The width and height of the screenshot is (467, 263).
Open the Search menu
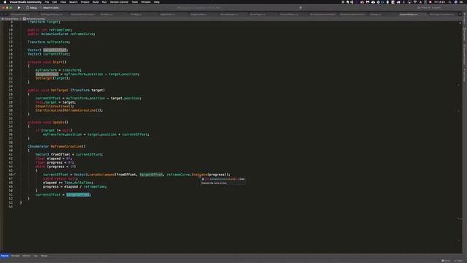(x=73, y=1)
